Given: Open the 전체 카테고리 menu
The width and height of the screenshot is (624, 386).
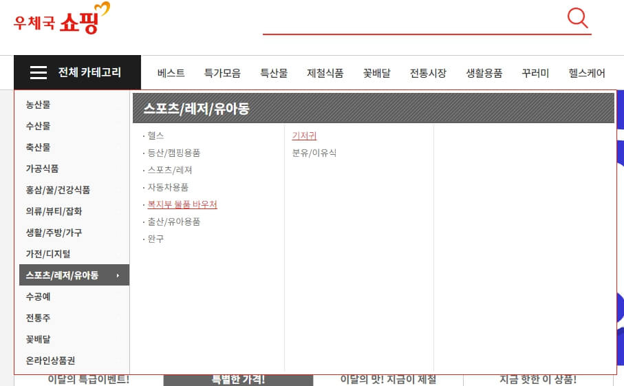Looking at the screenshot, I should [x=77, y=72].
